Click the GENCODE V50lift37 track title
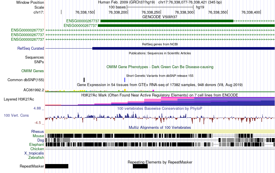 click(x=160, y=17)
